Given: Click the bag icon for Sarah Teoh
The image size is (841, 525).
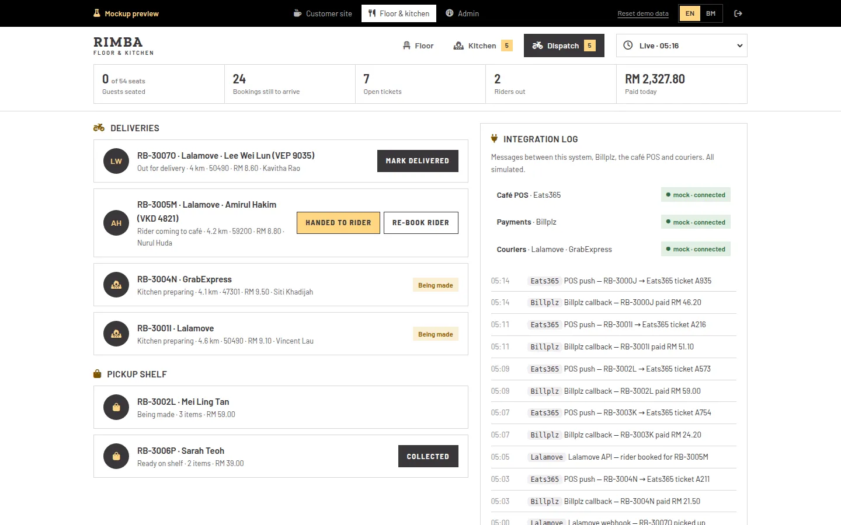Looking at the screenshot, I should tap(116, 456).
